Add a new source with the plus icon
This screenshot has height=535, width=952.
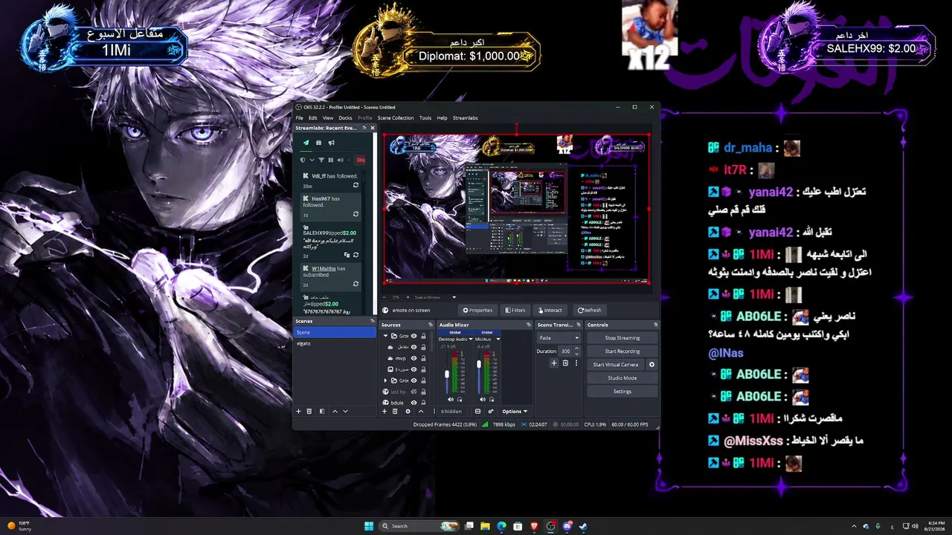coord(385,411)
